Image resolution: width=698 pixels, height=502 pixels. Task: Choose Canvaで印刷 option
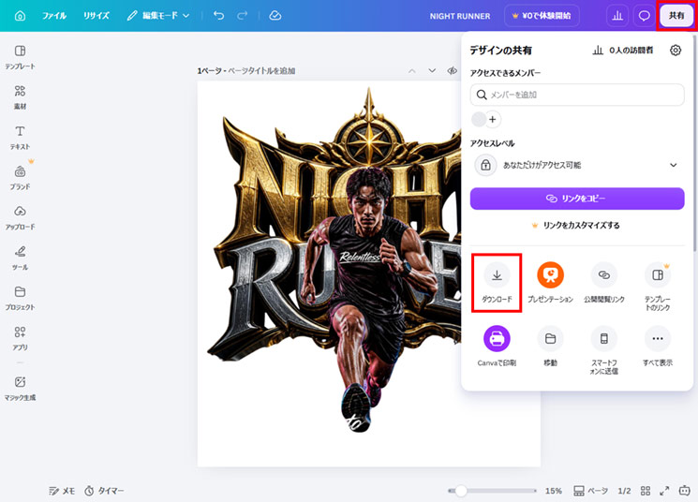(x=497, y=347)
